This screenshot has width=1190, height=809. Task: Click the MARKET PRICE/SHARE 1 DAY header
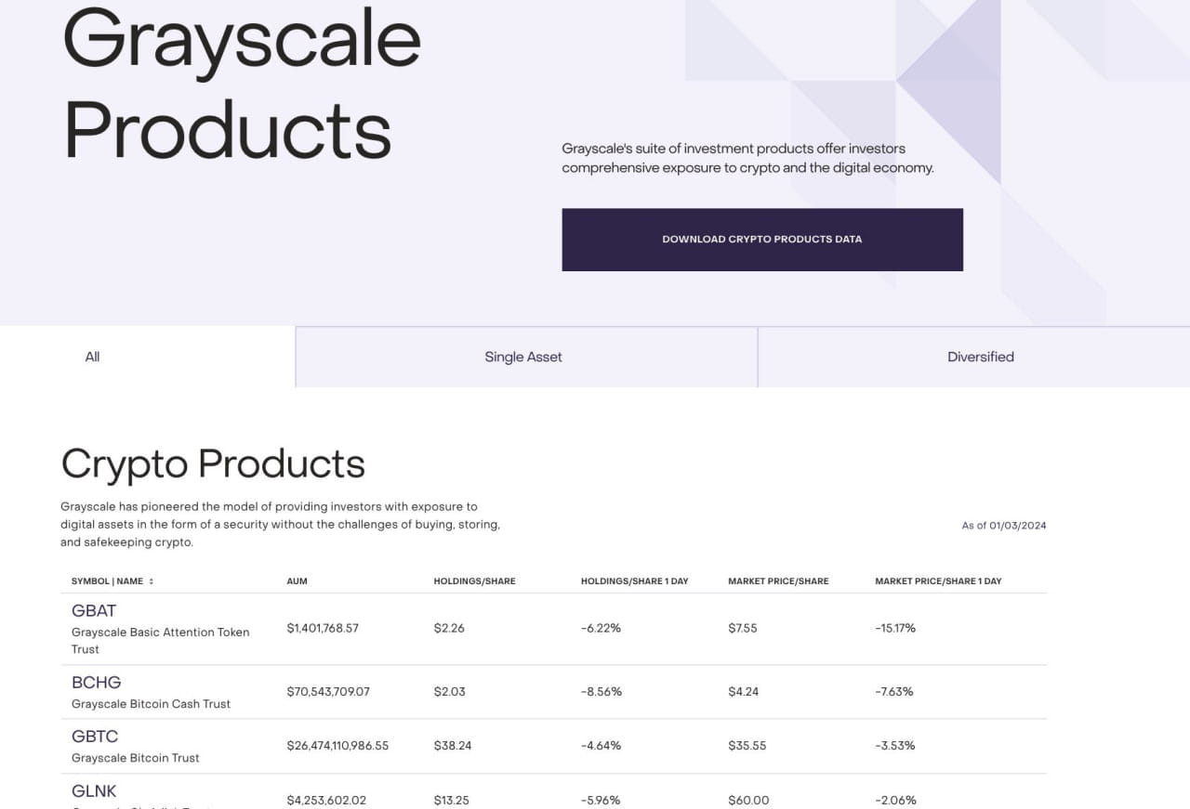pos(938,581)
